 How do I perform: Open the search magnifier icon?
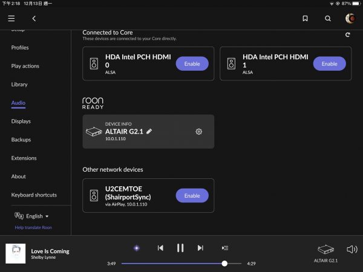point(327,19)
